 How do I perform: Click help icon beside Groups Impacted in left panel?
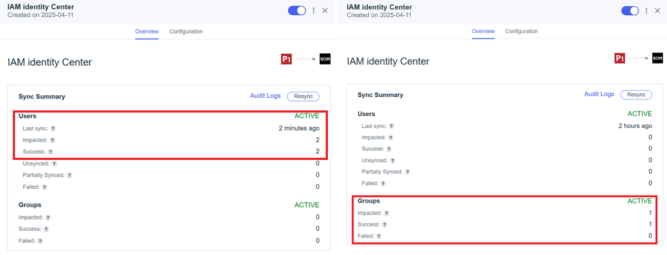[x=48, y=217]
